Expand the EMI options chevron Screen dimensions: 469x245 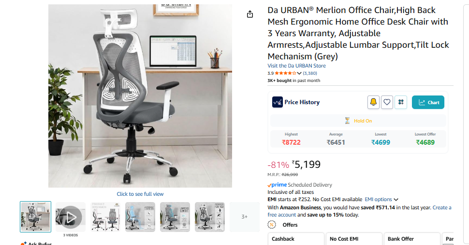[x=396, y=199]
